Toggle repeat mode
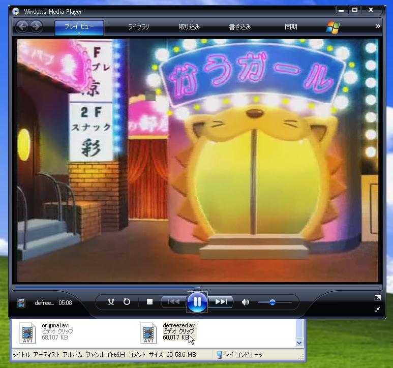 pos(127,302)
